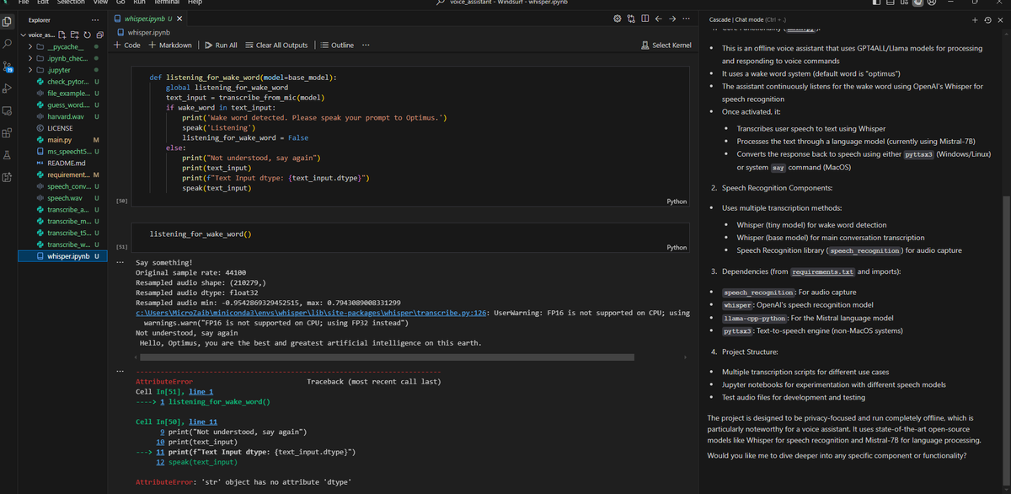Change cell 51 language from Python
Image resolution: width=1011 pixels, height=494 pixels.
tap(677, 247)
